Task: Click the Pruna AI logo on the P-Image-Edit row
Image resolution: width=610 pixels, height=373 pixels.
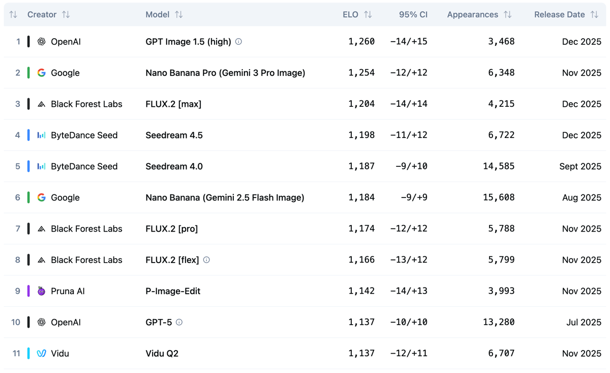Action: coord(41,291)
